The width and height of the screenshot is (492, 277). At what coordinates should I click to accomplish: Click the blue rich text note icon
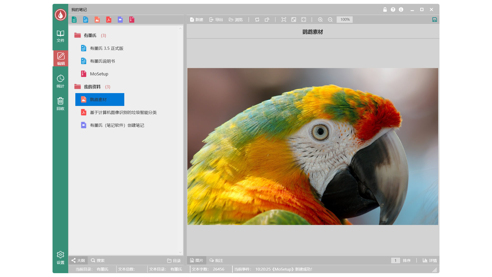pos(86,19)
